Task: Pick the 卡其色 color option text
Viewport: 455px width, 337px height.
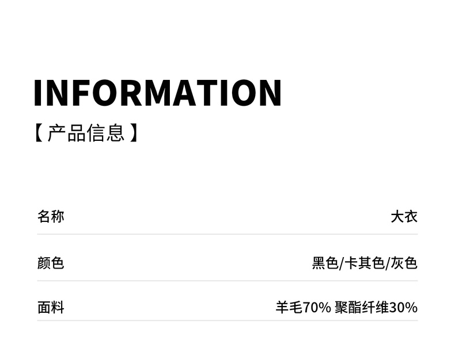Action: 364,263
